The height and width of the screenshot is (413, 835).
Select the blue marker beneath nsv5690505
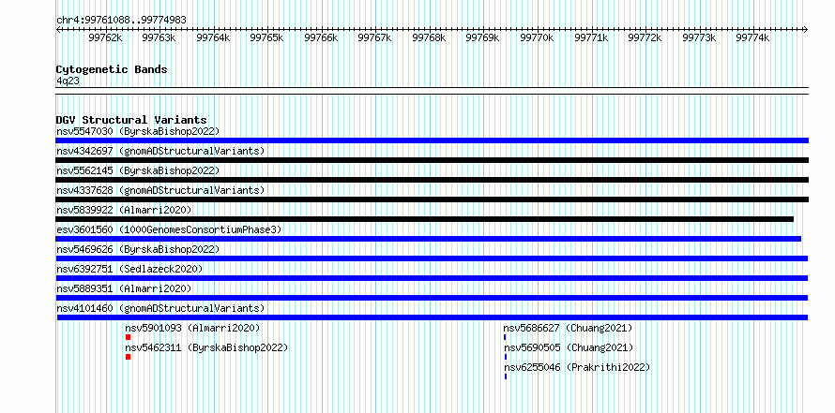[506, 357]
